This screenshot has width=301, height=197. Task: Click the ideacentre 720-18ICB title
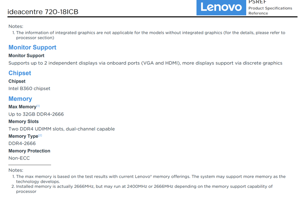click(x=43, y=12)
